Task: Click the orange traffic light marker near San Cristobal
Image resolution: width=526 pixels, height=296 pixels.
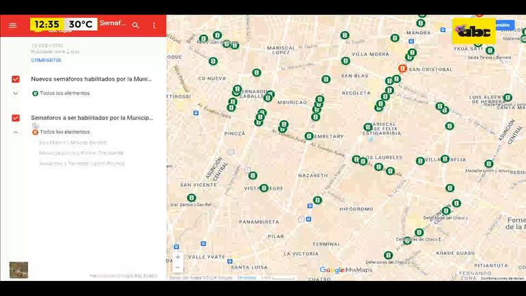Action: [x=403, y=68]
